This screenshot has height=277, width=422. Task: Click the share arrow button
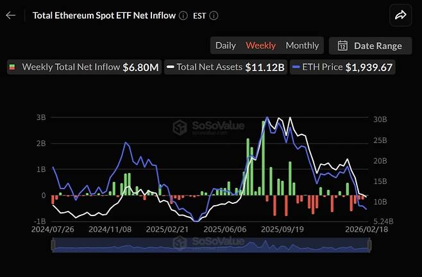tap(401, 15)
